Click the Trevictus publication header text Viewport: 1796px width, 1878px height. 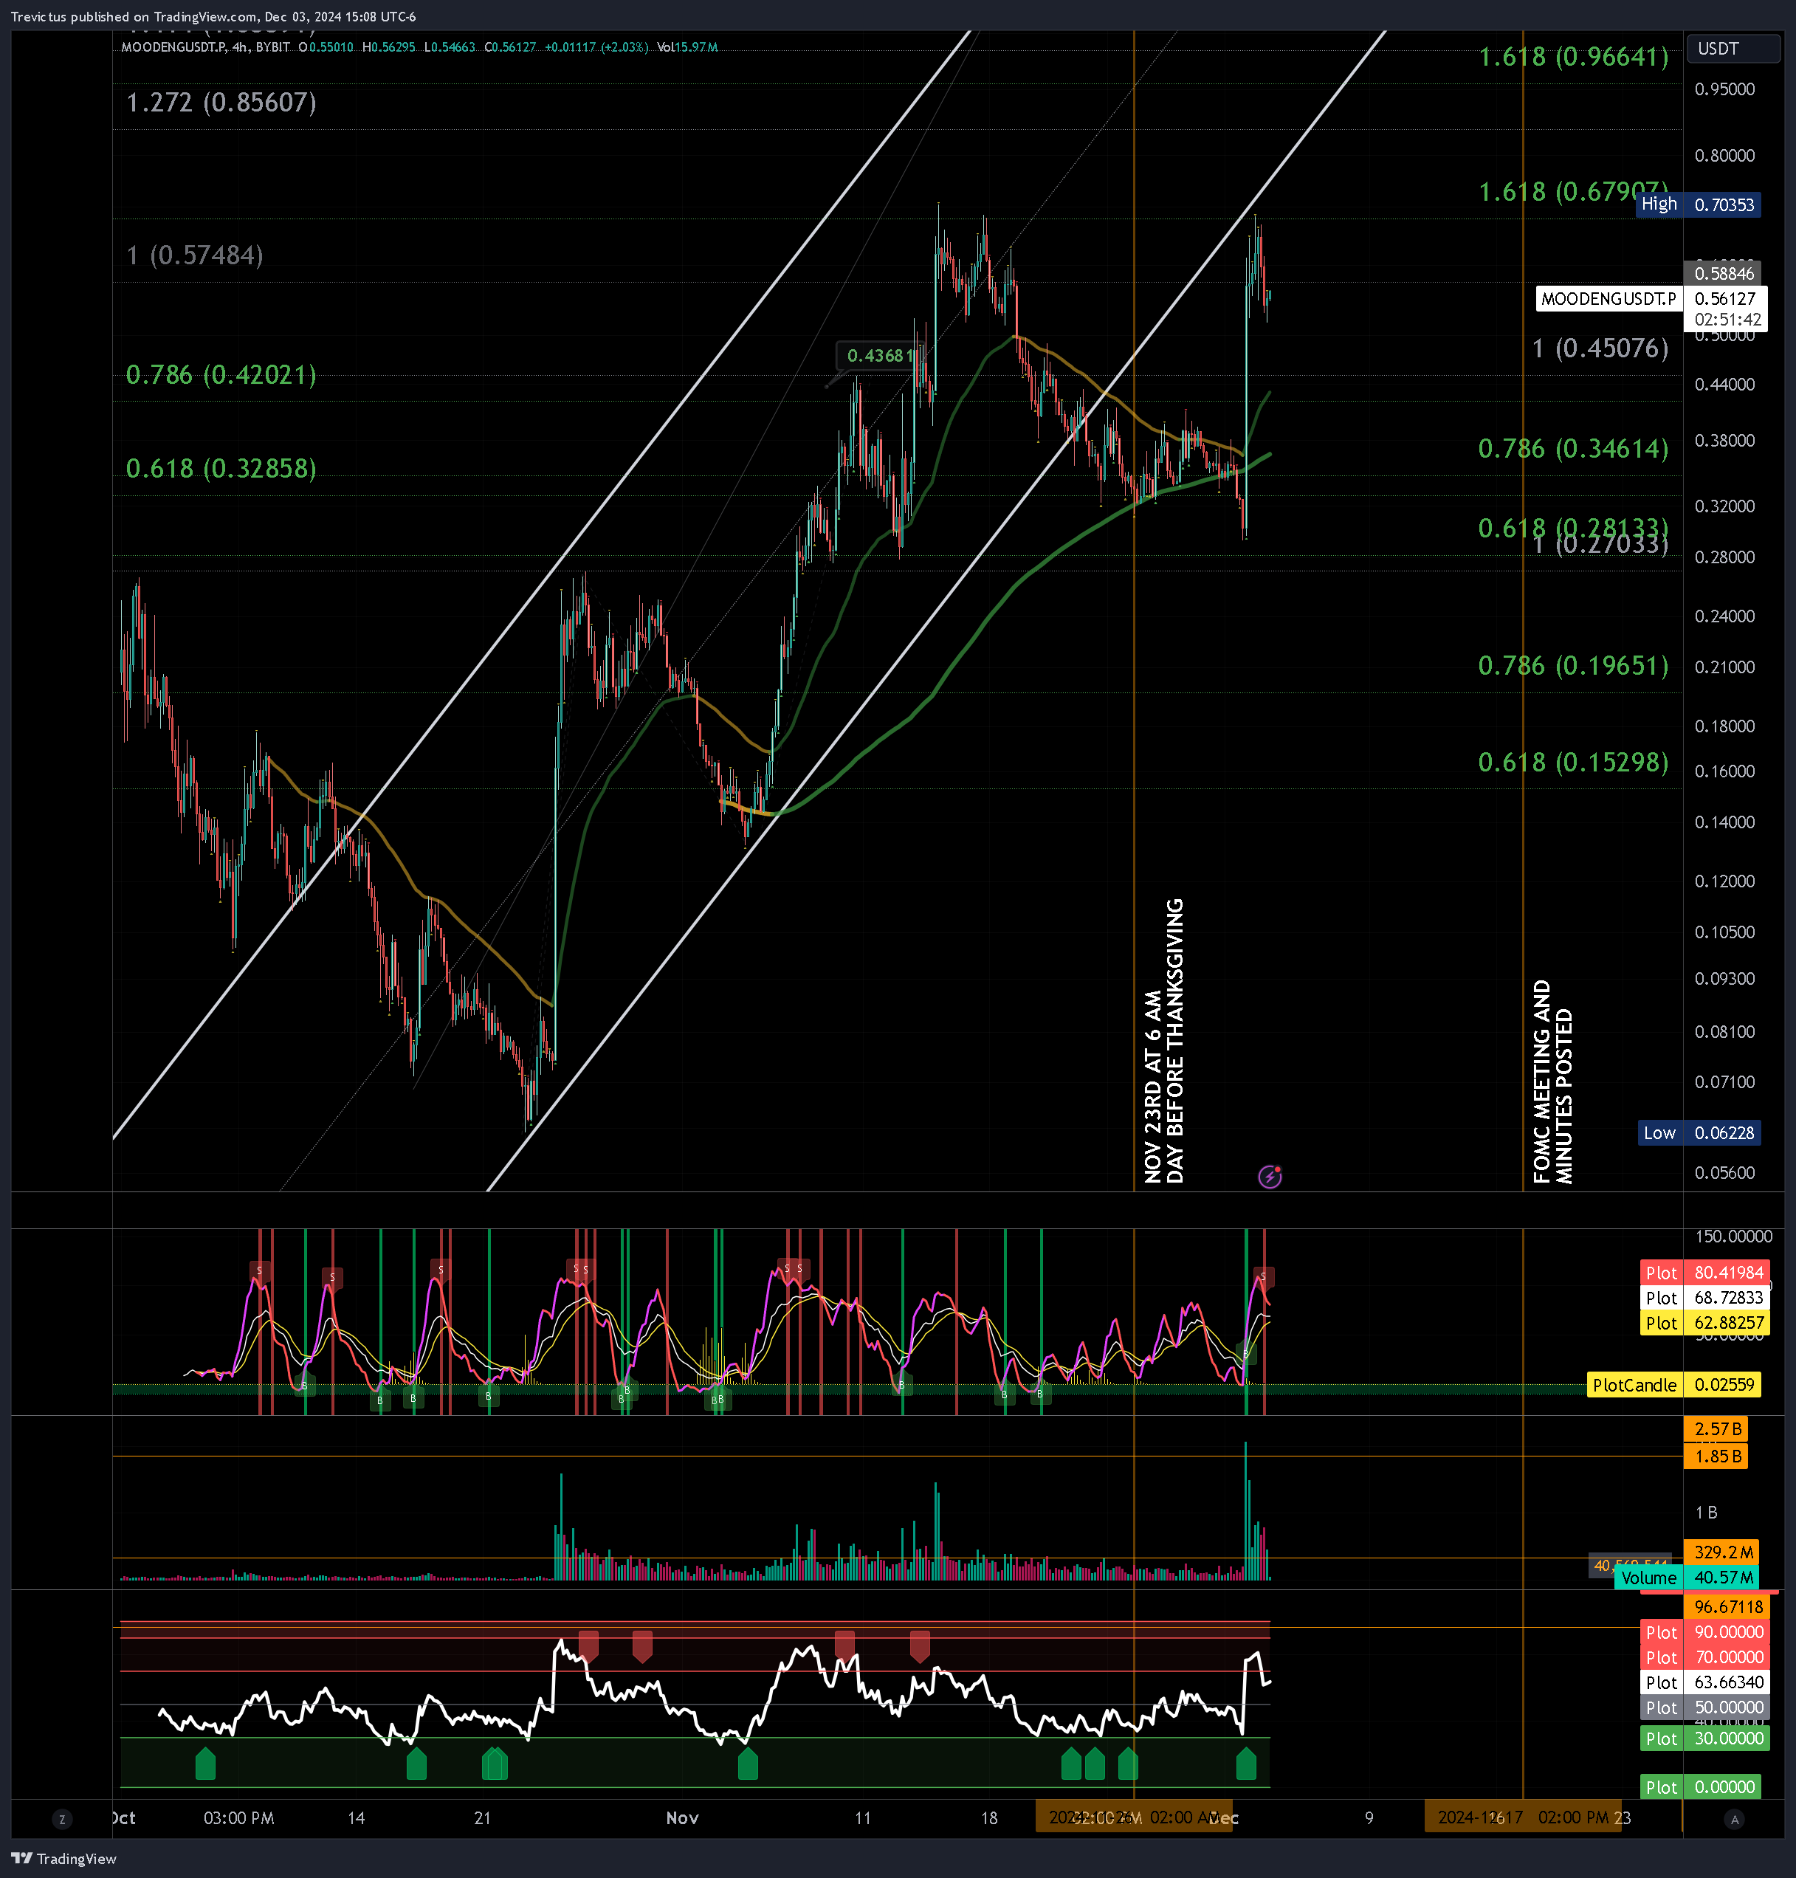[213, 16]
